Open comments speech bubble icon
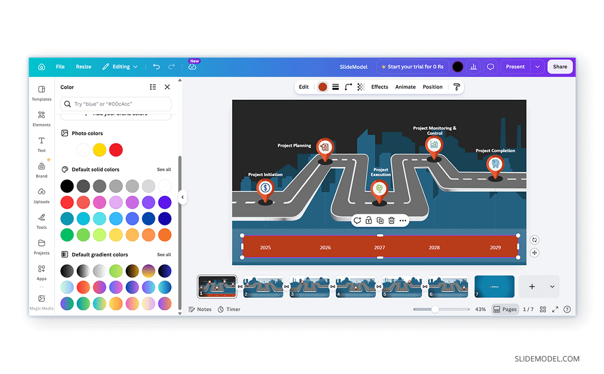Viewport: 604px width, 374px height. (x=490, y=66)
